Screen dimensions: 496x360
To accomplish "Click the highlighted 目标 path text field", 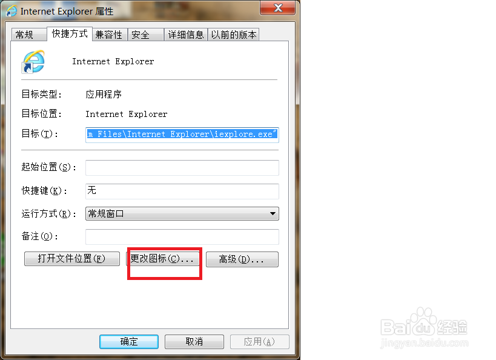I will [x=182, y=134].
